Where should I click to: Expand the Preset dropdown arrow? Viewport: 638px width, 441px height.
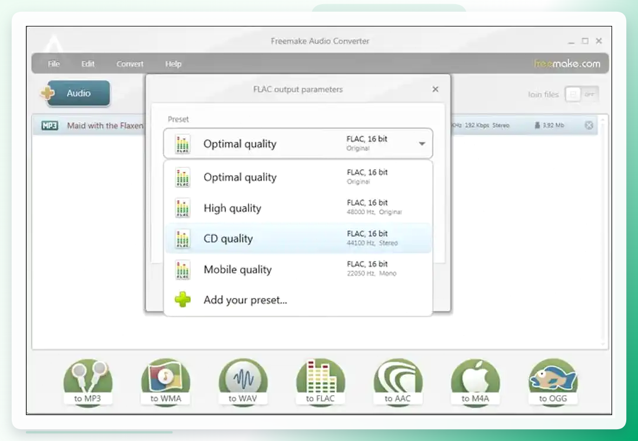(x=422, y=144)
